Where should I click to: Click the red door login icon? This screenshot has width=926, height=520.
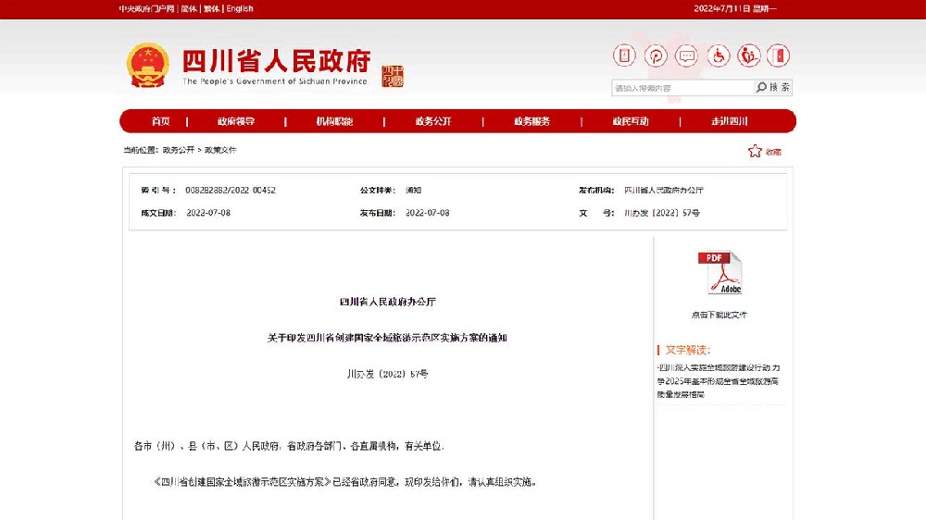click(781, 56)
